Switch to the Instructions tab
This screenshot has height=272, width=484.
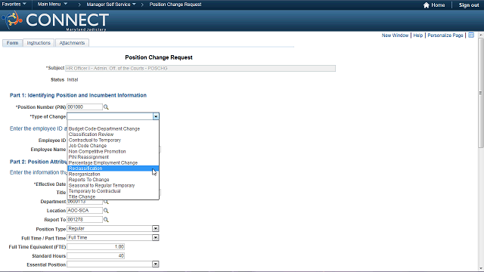(x=39, y=43)
